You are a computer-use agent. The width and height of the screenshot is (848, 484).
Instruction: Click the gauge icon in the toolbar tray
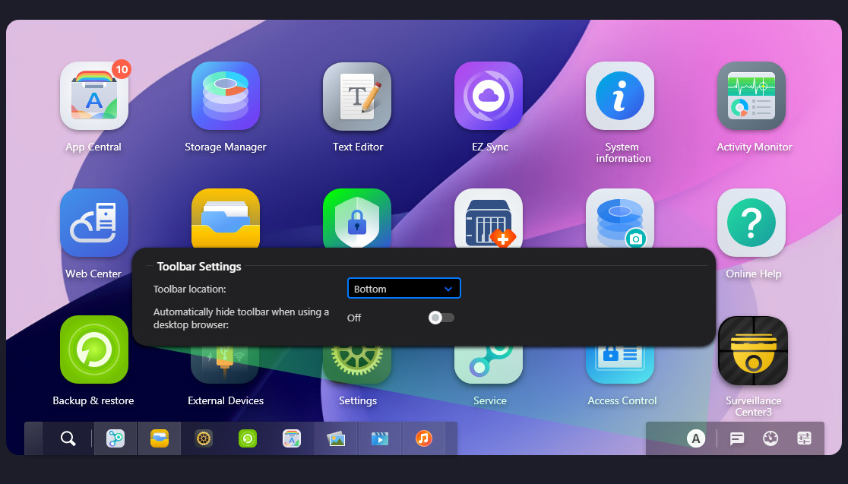[x=770, y=438]
